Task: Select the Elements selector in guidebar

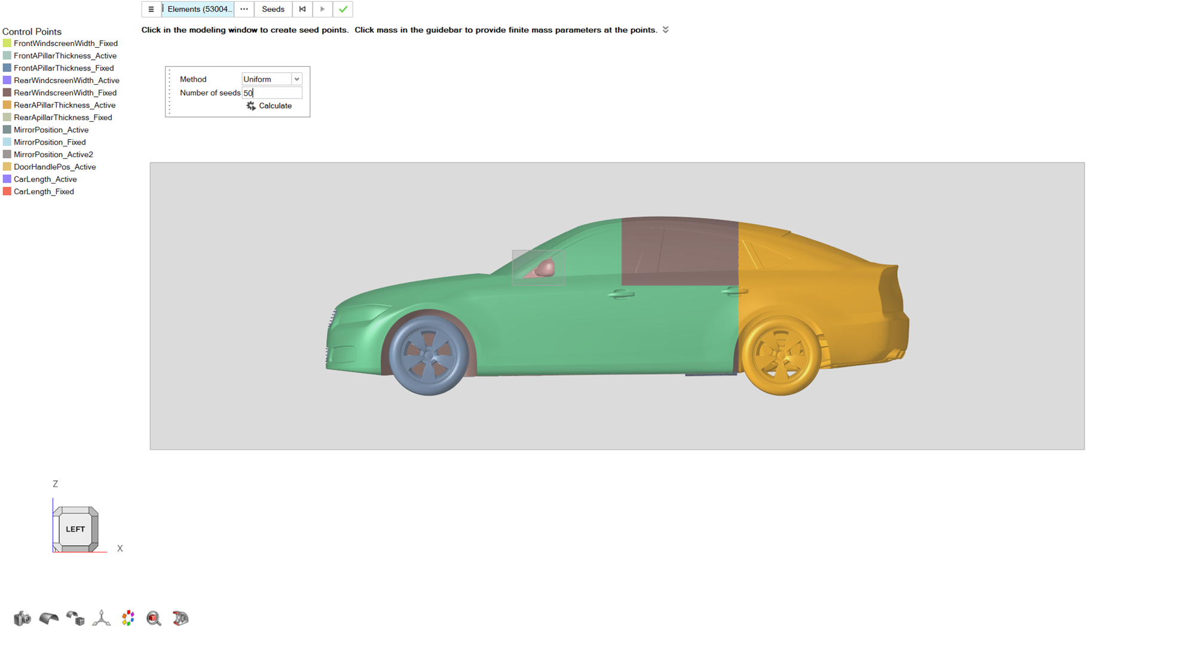Action: pyautogui.click(x=198, y=9)
